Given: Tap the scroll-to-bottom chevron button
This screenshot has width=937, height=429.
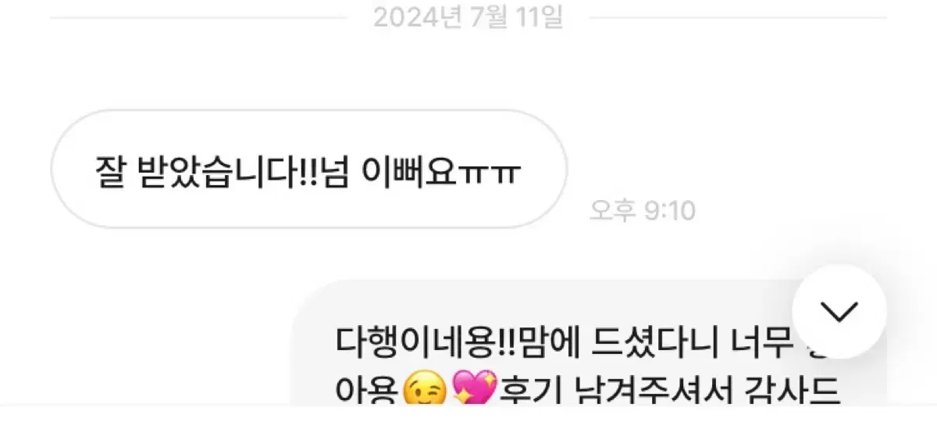Looking at the screenshot, I should [x=839, y=312].
